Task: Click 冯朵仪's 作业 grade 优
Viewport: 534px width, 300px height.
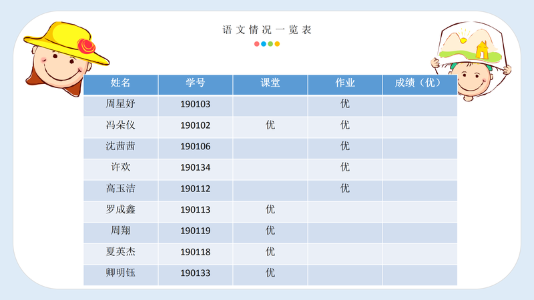Action: pyautogui.click(x=345, y=125)
